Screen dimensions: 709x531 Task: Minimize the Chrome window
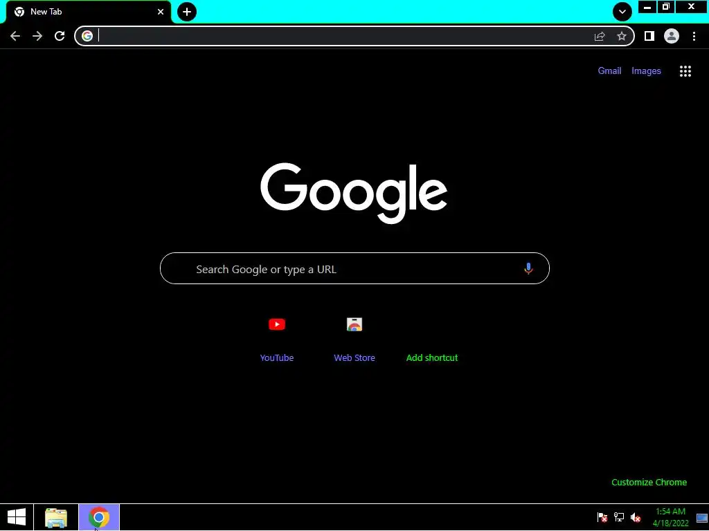pyautogui.click(x=647, y=7)
